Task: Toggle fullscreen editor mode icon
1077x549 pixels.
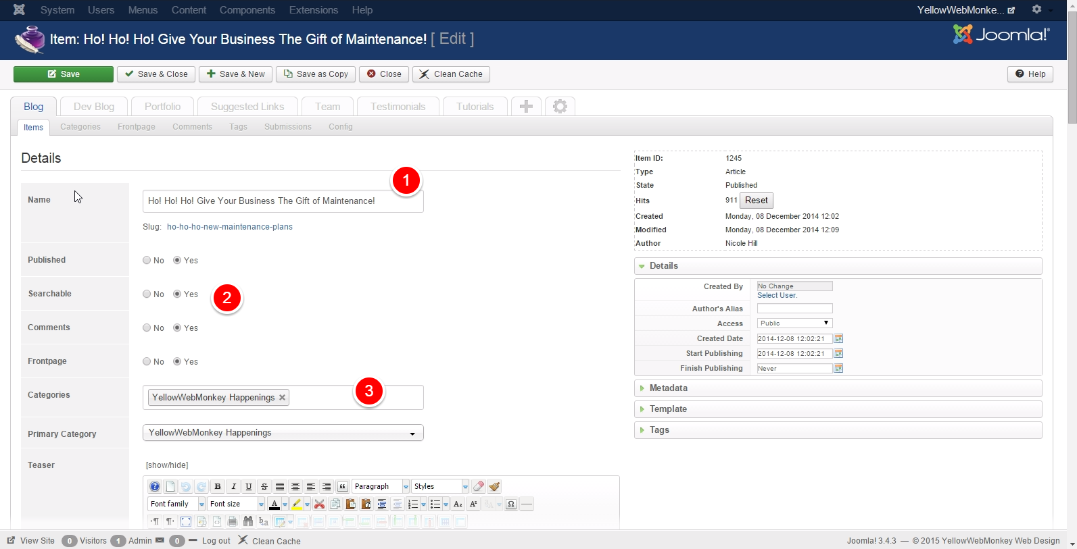Action: [x=186, y=521]
